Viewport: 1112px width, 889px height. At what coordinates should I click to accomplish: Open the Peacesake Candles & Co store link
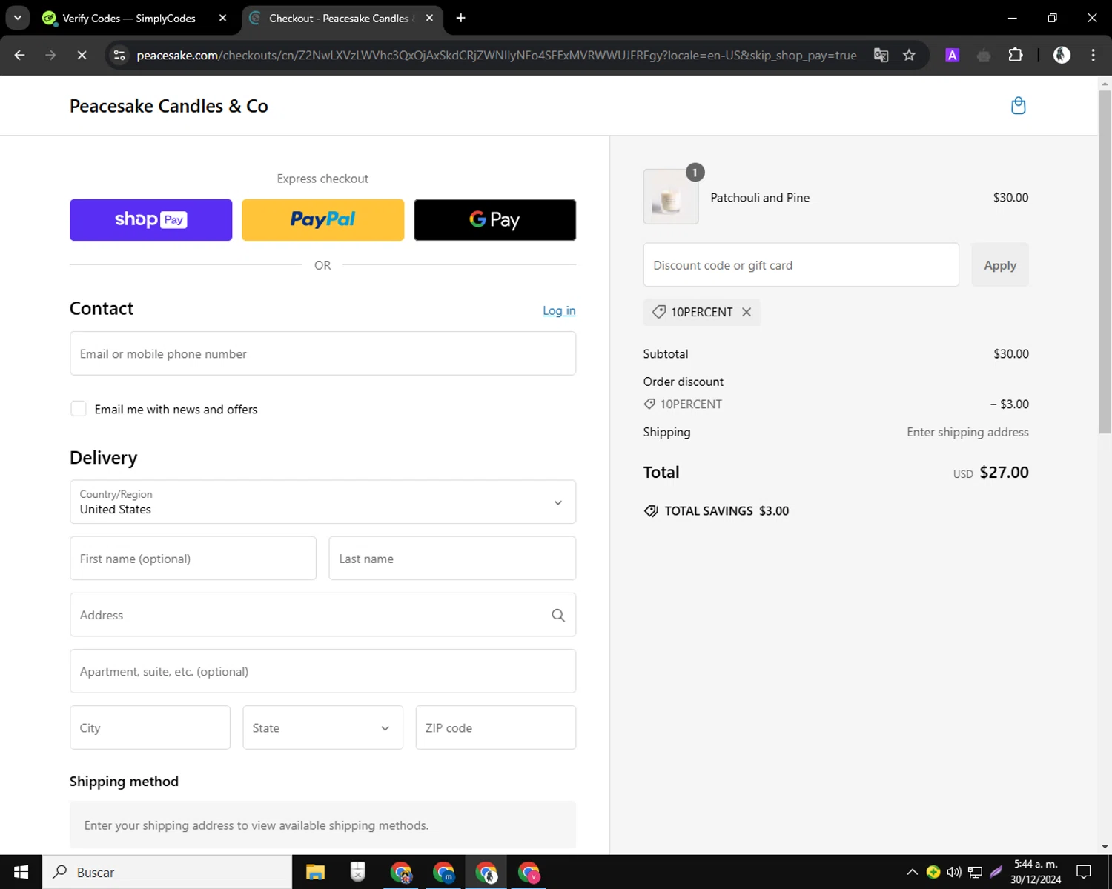point(169,106)
